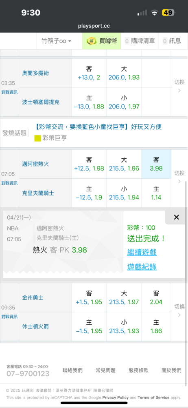The height and width of the screenshot is (408, 188).
Task: Expand 切換 for the Magic vs Celtics game
Action: [x=179, y=86]
